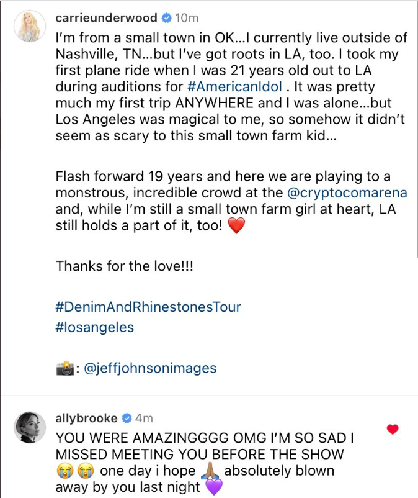Click the 4m comment timestamp
Viewport: 418px width, 498px height.
(144, 418)
